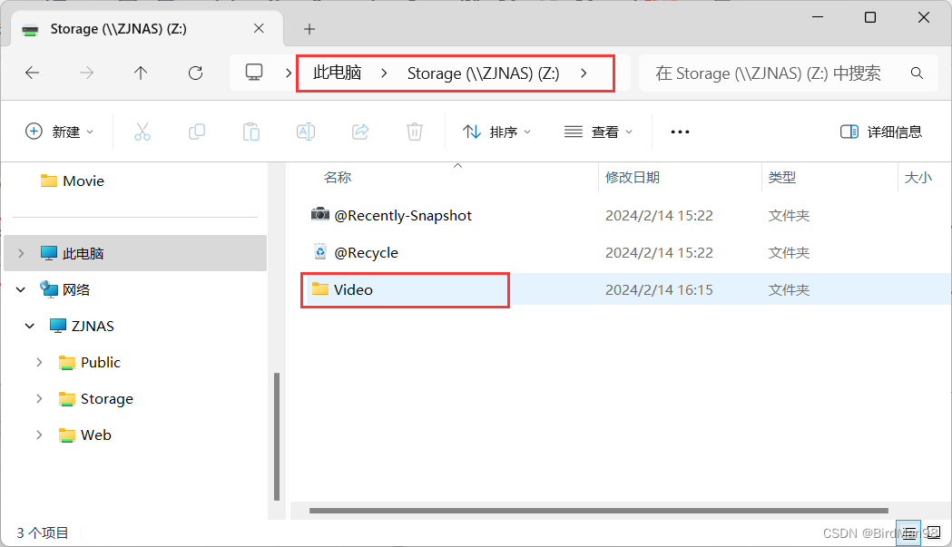Expand the Public folder tree node
This screenshot has height=547, width=952.
point(39,363)
